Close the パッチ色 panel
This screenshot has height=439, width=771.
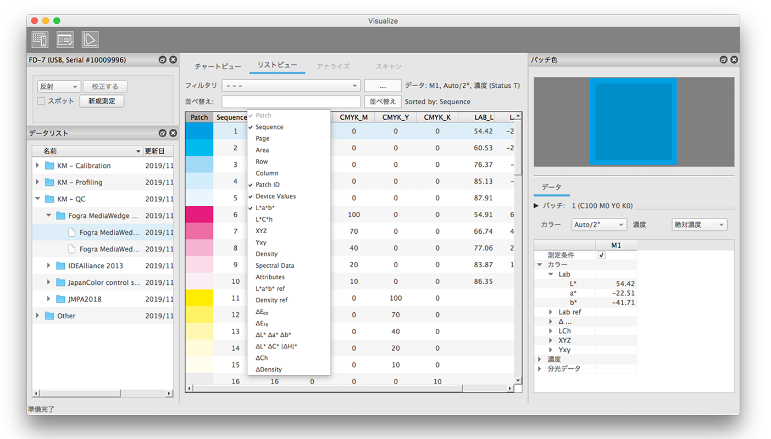point(734,60)
